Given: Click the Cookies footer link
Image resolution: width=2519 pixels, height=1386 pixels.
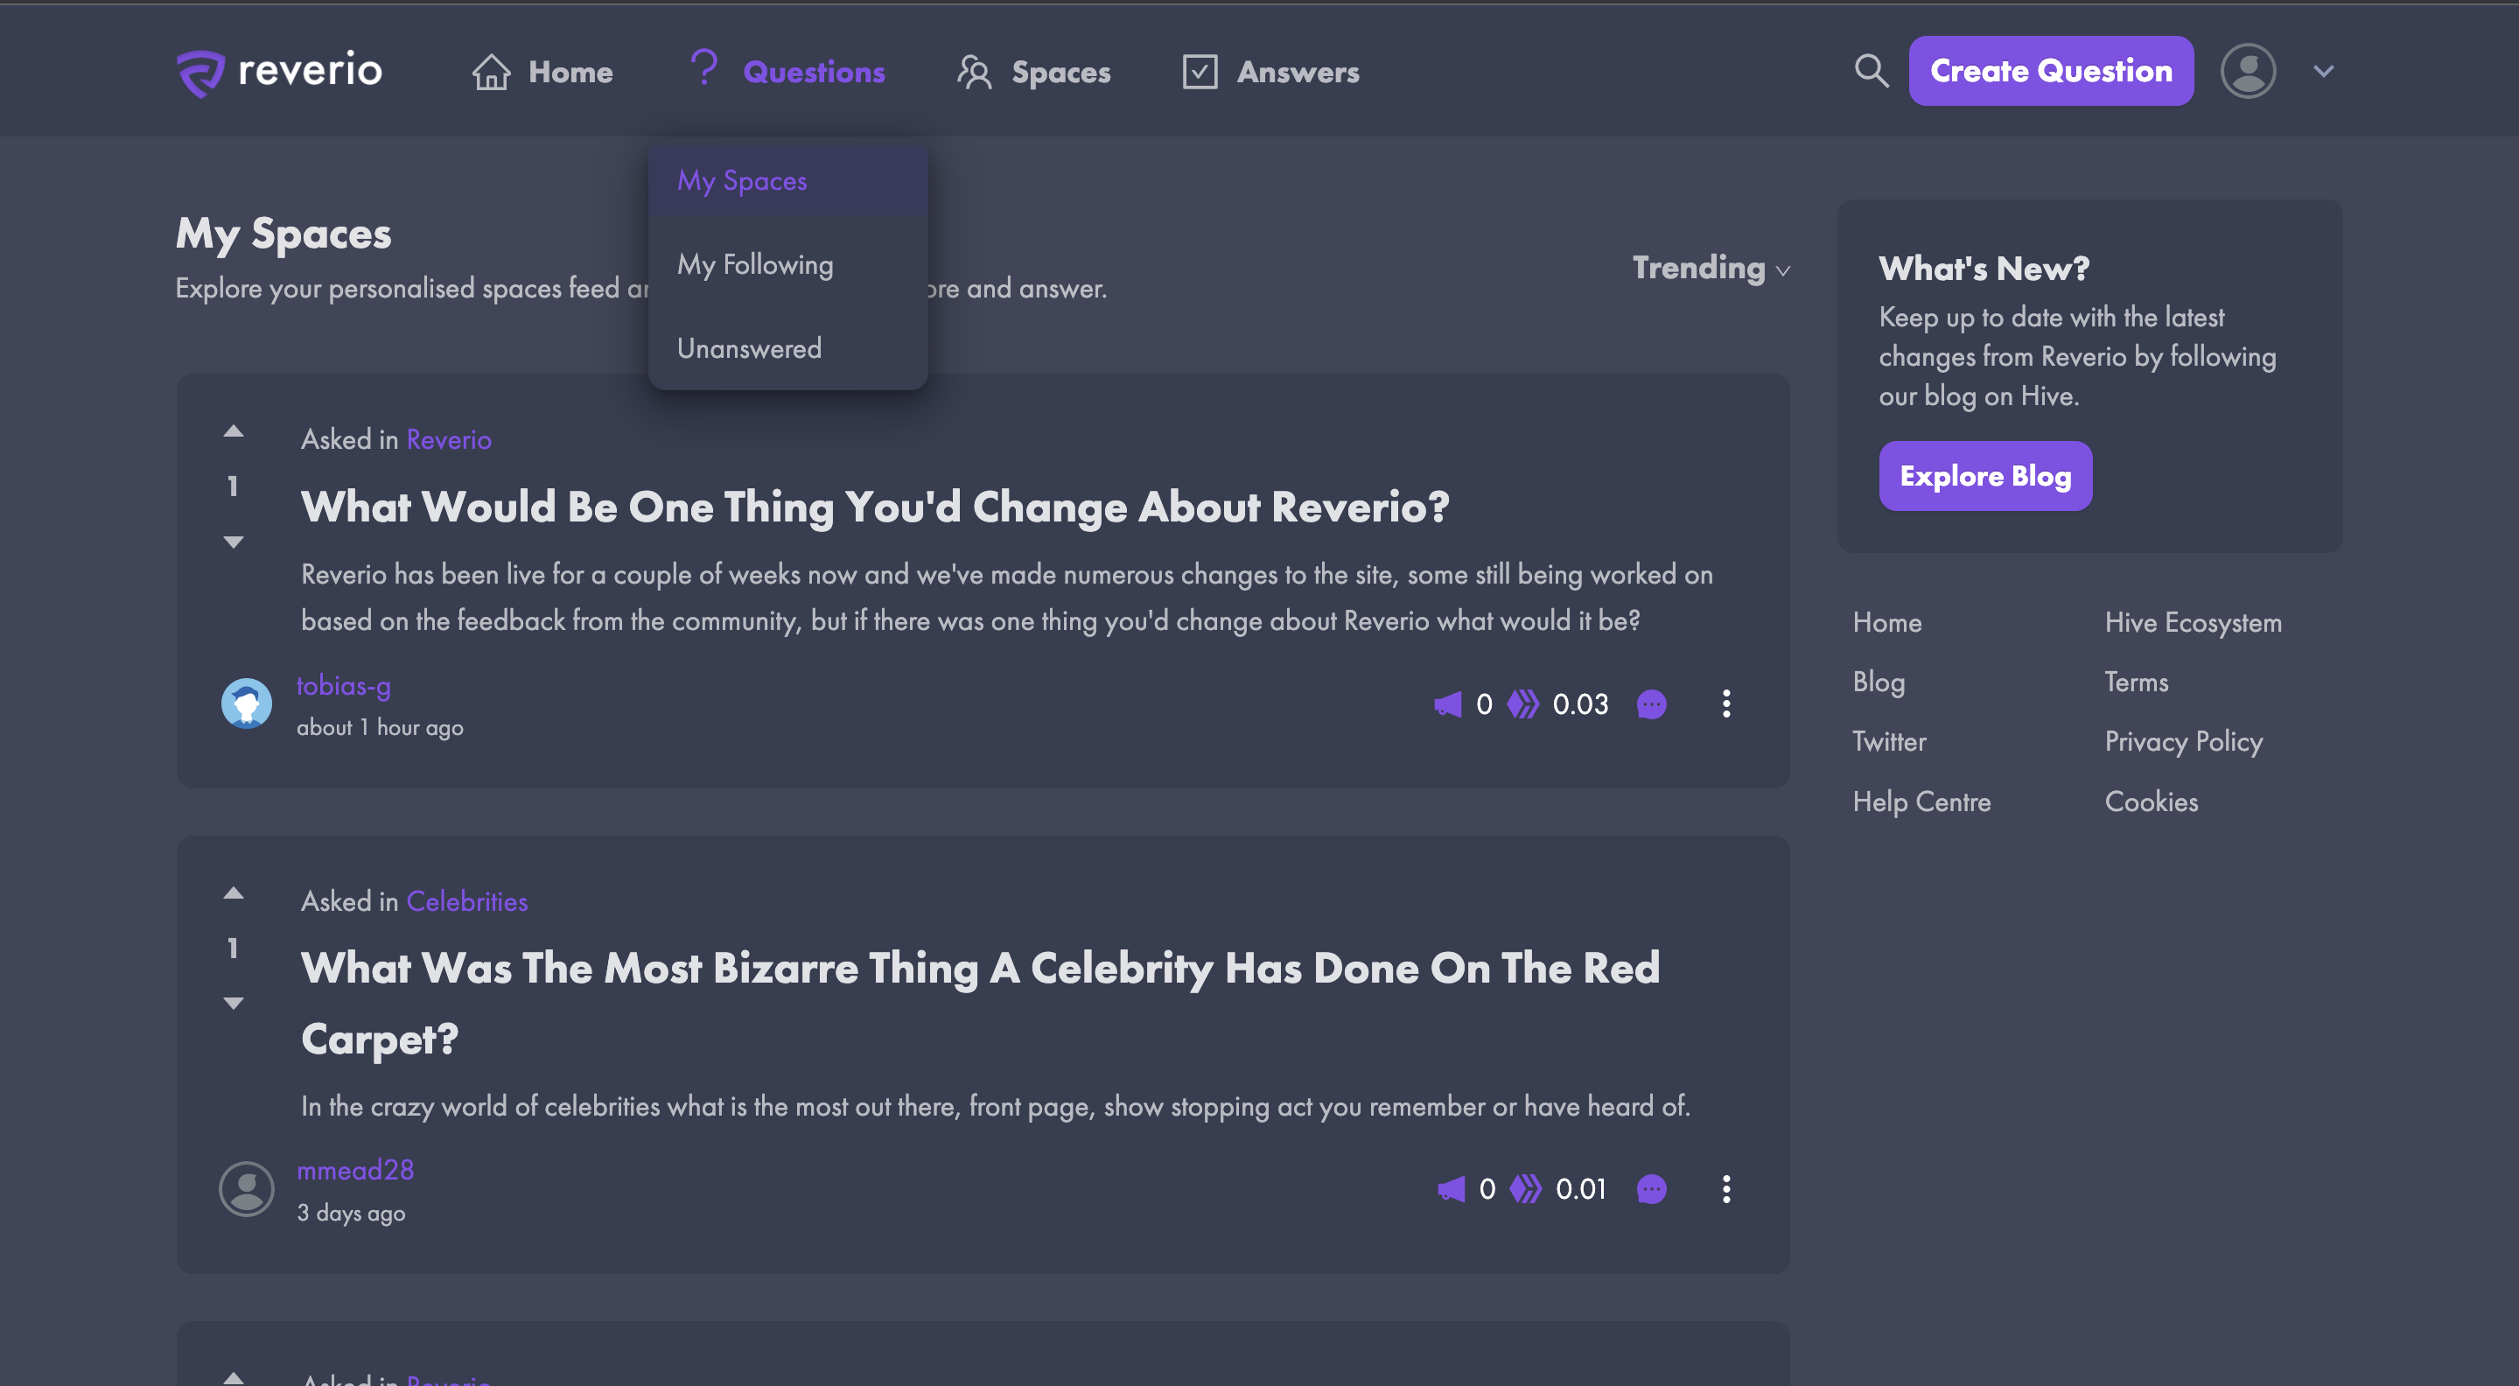Looking at the screenshot, I should (x=2152, y=801).
